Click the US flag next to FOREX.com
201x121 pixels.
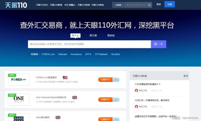[x=65, y=77]
